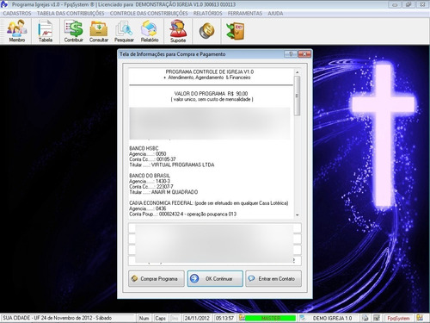
Task: Click the SUA CIDADE status bar text
Action: [x=58, y=318]
